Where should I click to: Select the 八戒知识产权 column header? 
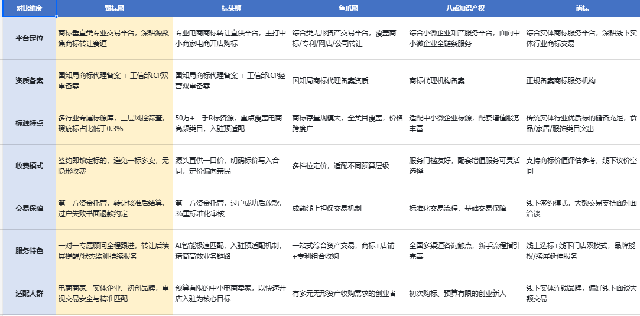tap(465, 8)
